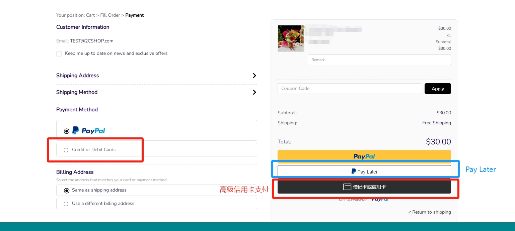Click the TEST@2CSHOP.com email text
The height and width of the screenshot is (231, 515).
92,41
